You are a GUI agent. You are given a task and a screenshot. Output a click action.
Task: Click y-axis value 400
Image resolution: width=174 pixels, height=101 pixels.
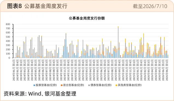[x=8, y=41]
